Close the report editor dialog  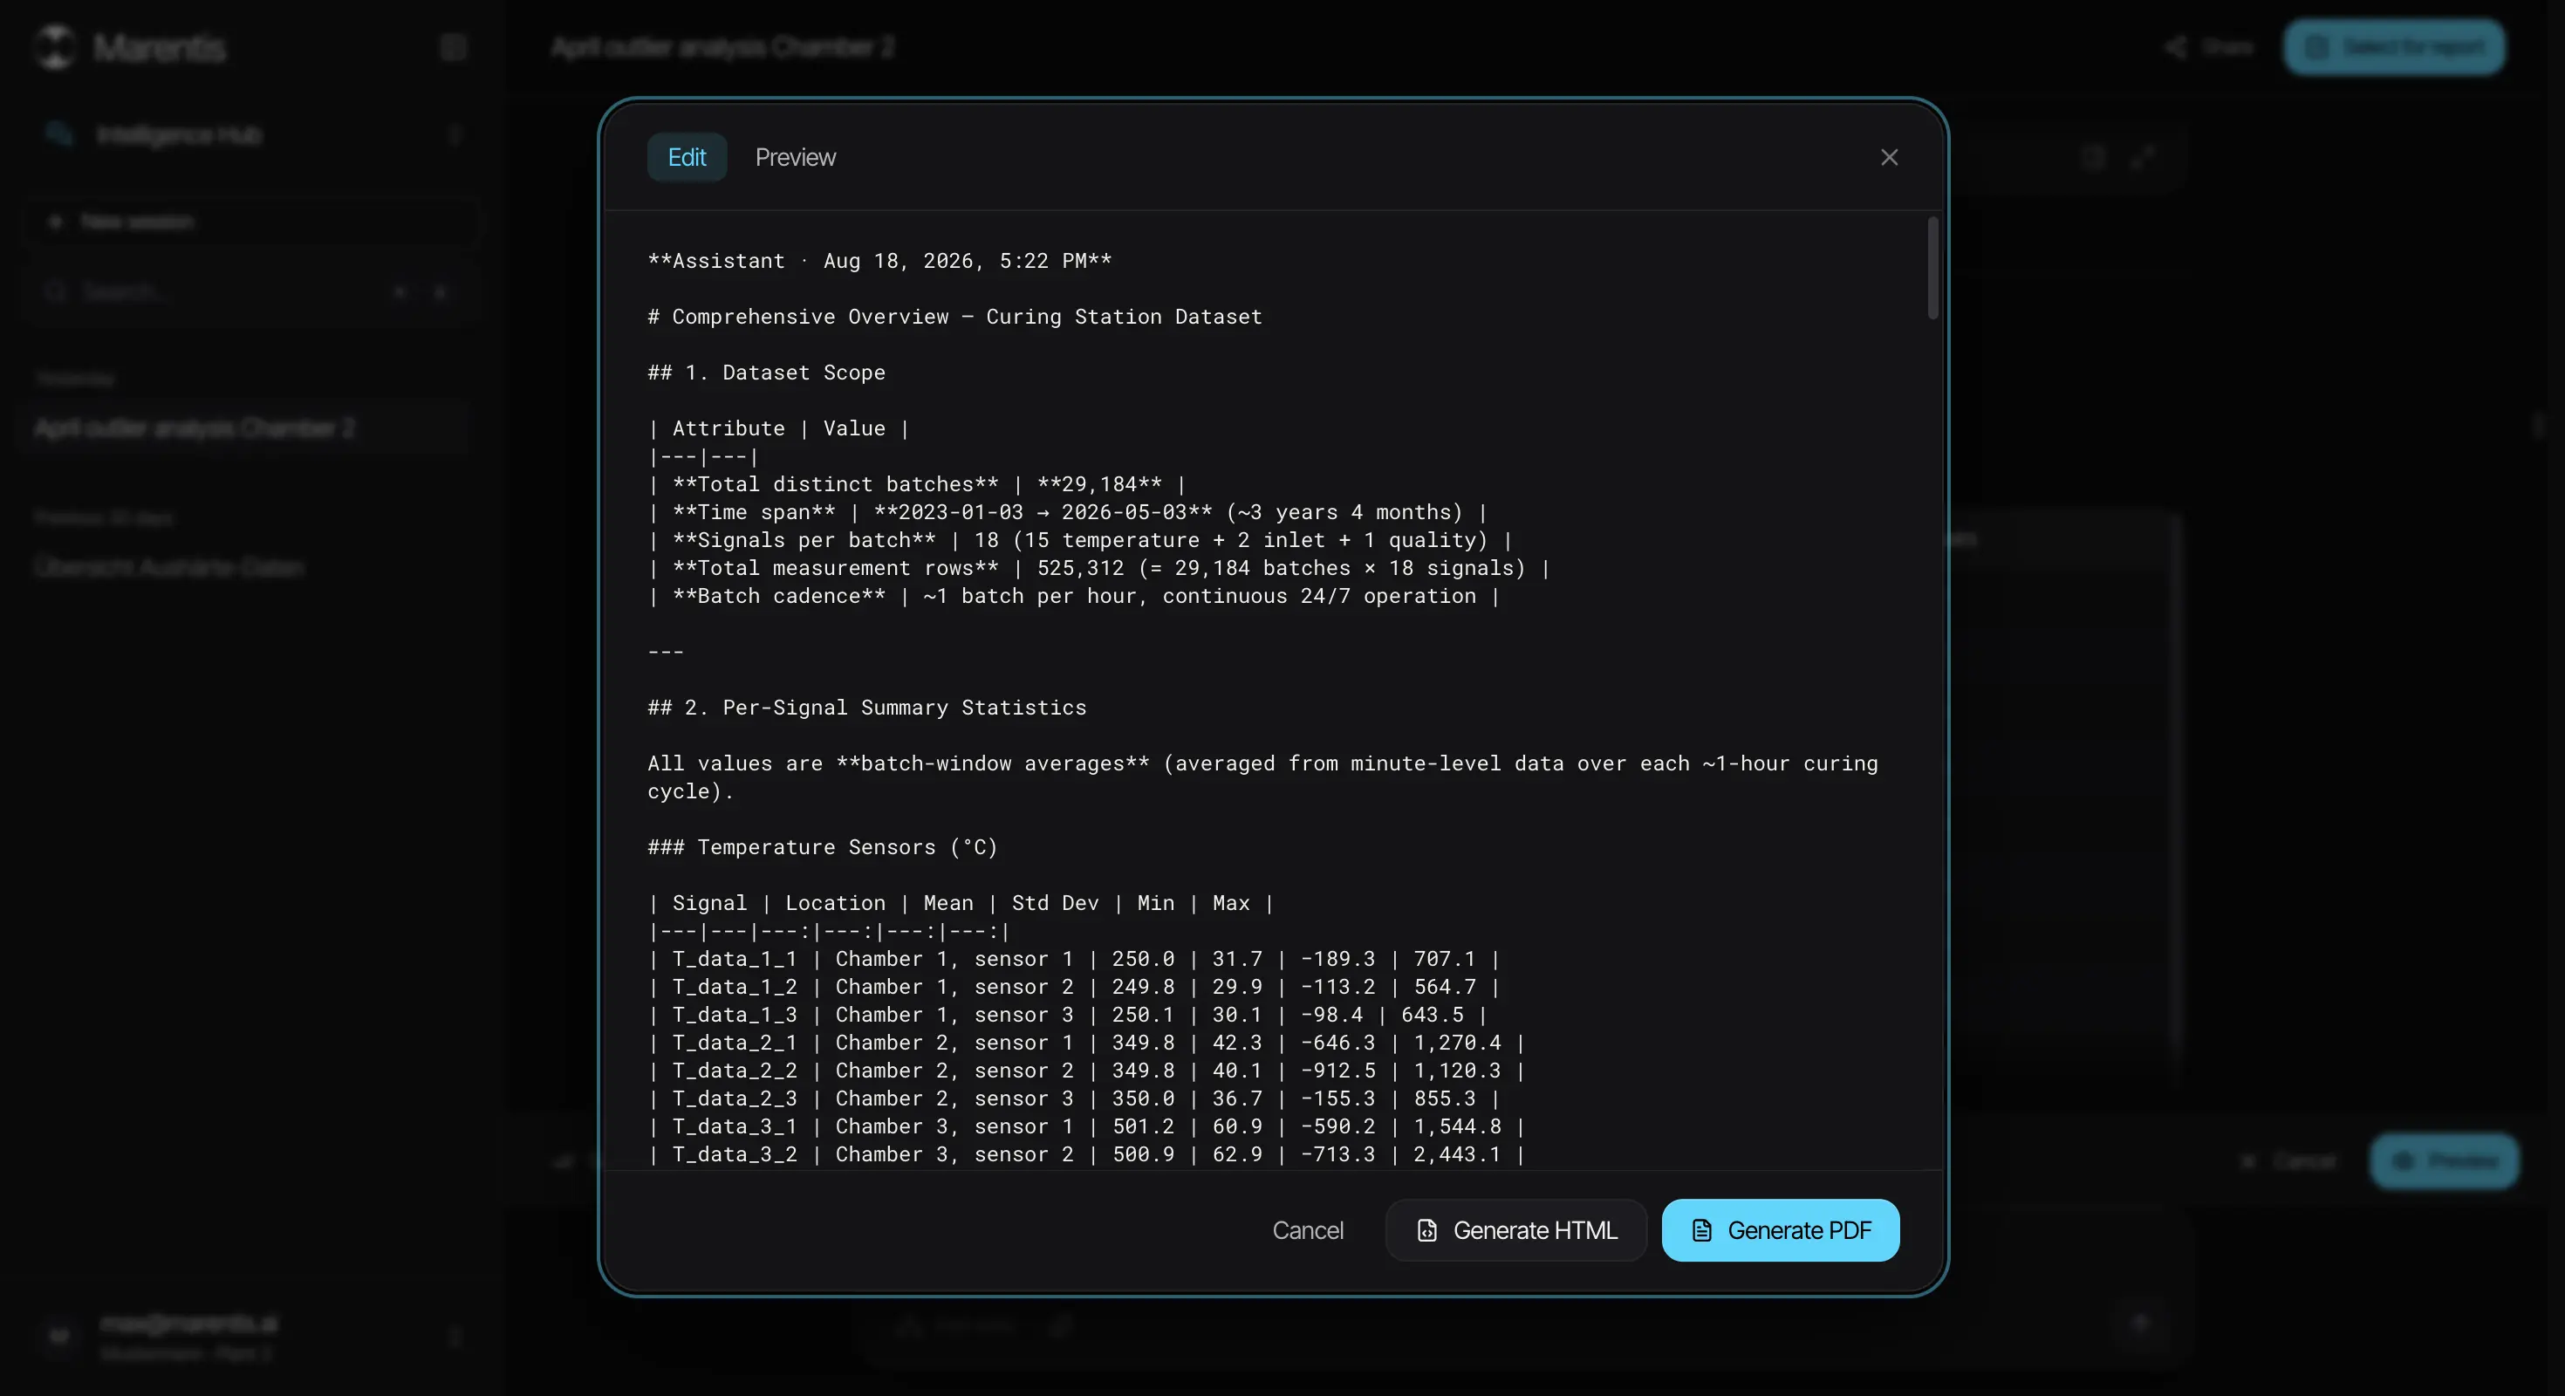tap(1889, 157)
